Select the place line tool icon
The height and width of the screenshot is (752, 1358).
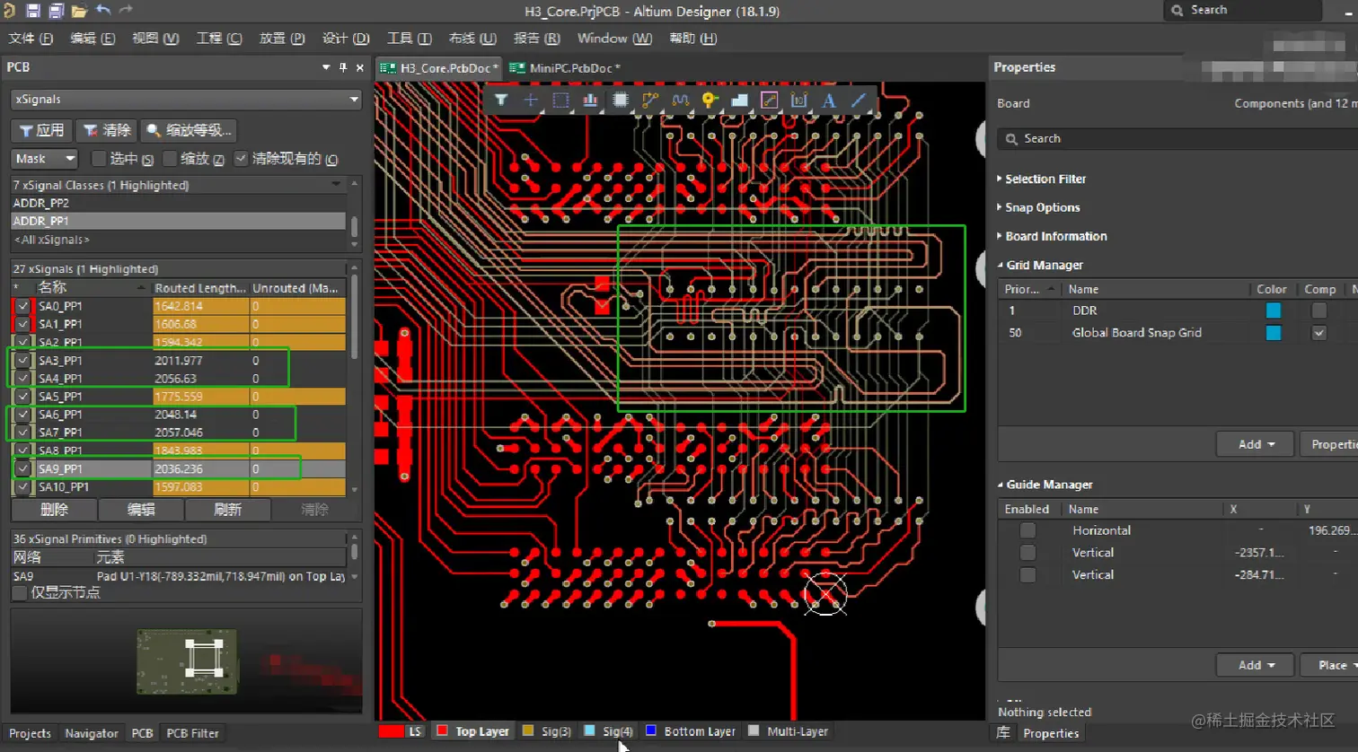coord(859,101)
